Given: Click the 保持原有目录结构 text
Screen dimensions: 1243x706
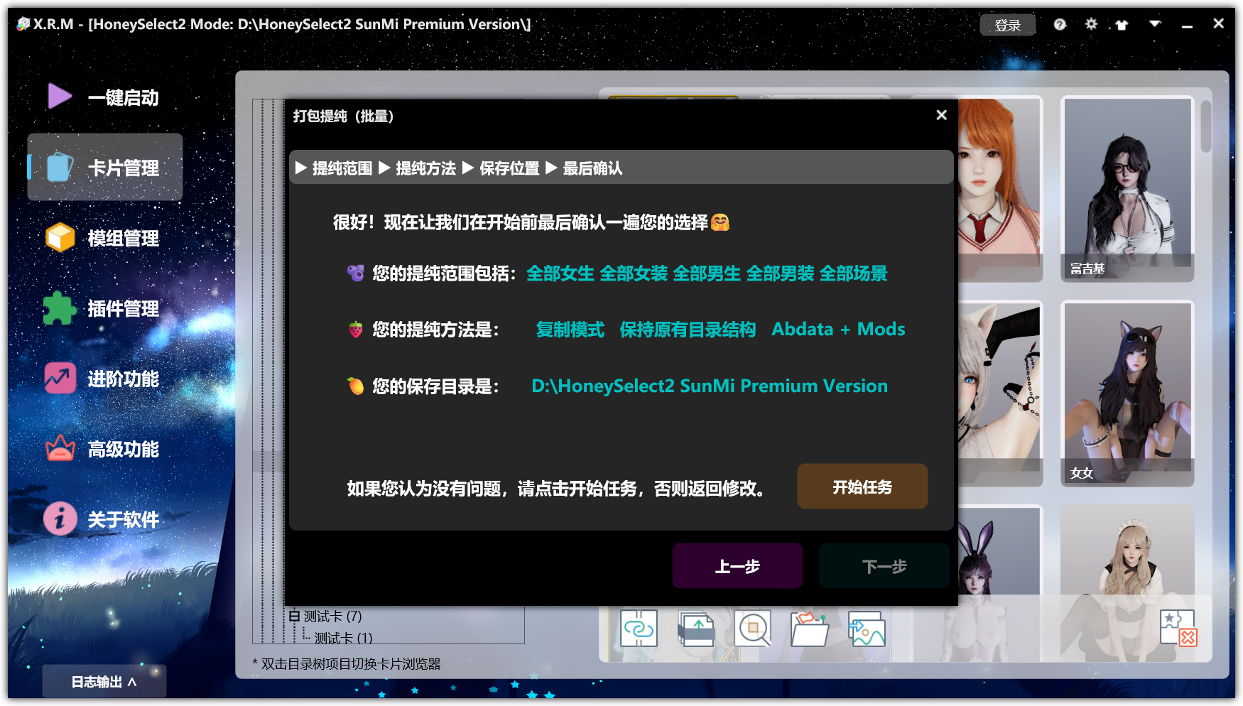Looking at the screenshot, I should click(688, 330).
